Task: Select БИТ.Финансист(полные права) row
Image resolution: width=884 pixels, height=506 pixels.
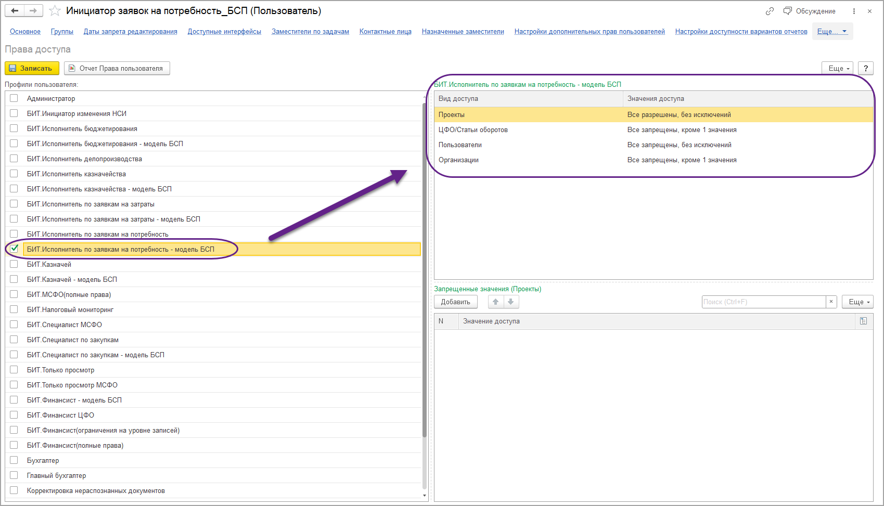Action: 213,445
